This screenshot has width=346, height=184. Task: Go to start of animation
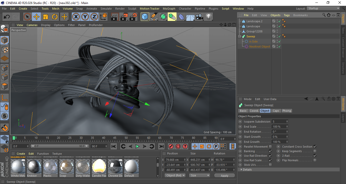point(114,146)
